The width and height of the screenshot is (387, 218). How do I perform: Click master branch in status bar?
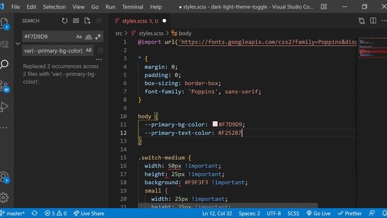click(x=13, y=213)
